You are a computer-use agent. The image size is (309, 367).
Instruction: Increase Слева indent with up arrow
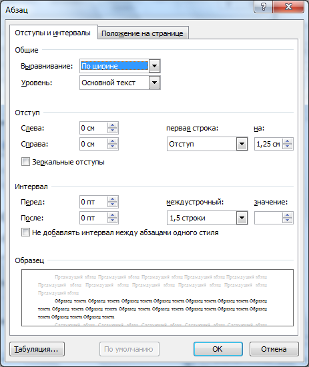113,125
